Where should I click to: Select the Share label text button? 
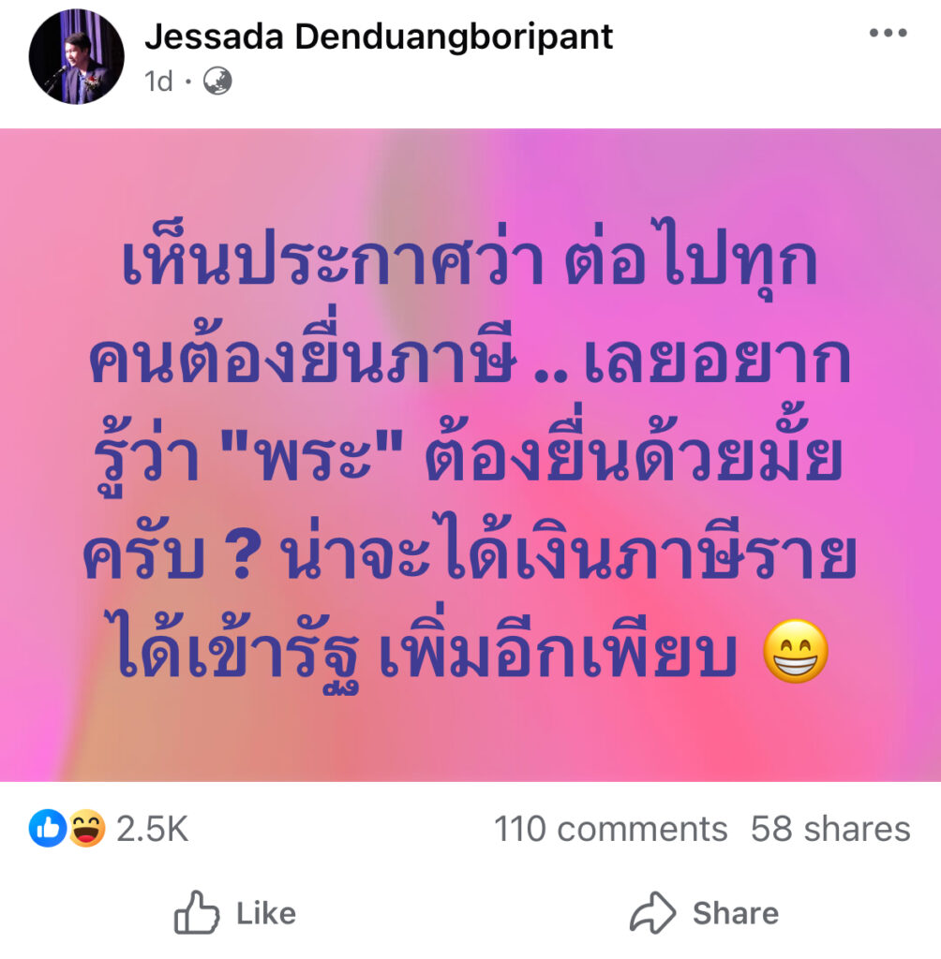[x=736, y=913]
